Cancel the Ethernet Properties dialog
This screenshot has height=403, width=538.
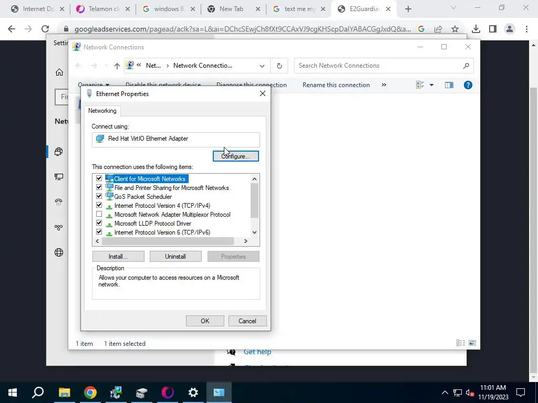(x=247, y=321)
